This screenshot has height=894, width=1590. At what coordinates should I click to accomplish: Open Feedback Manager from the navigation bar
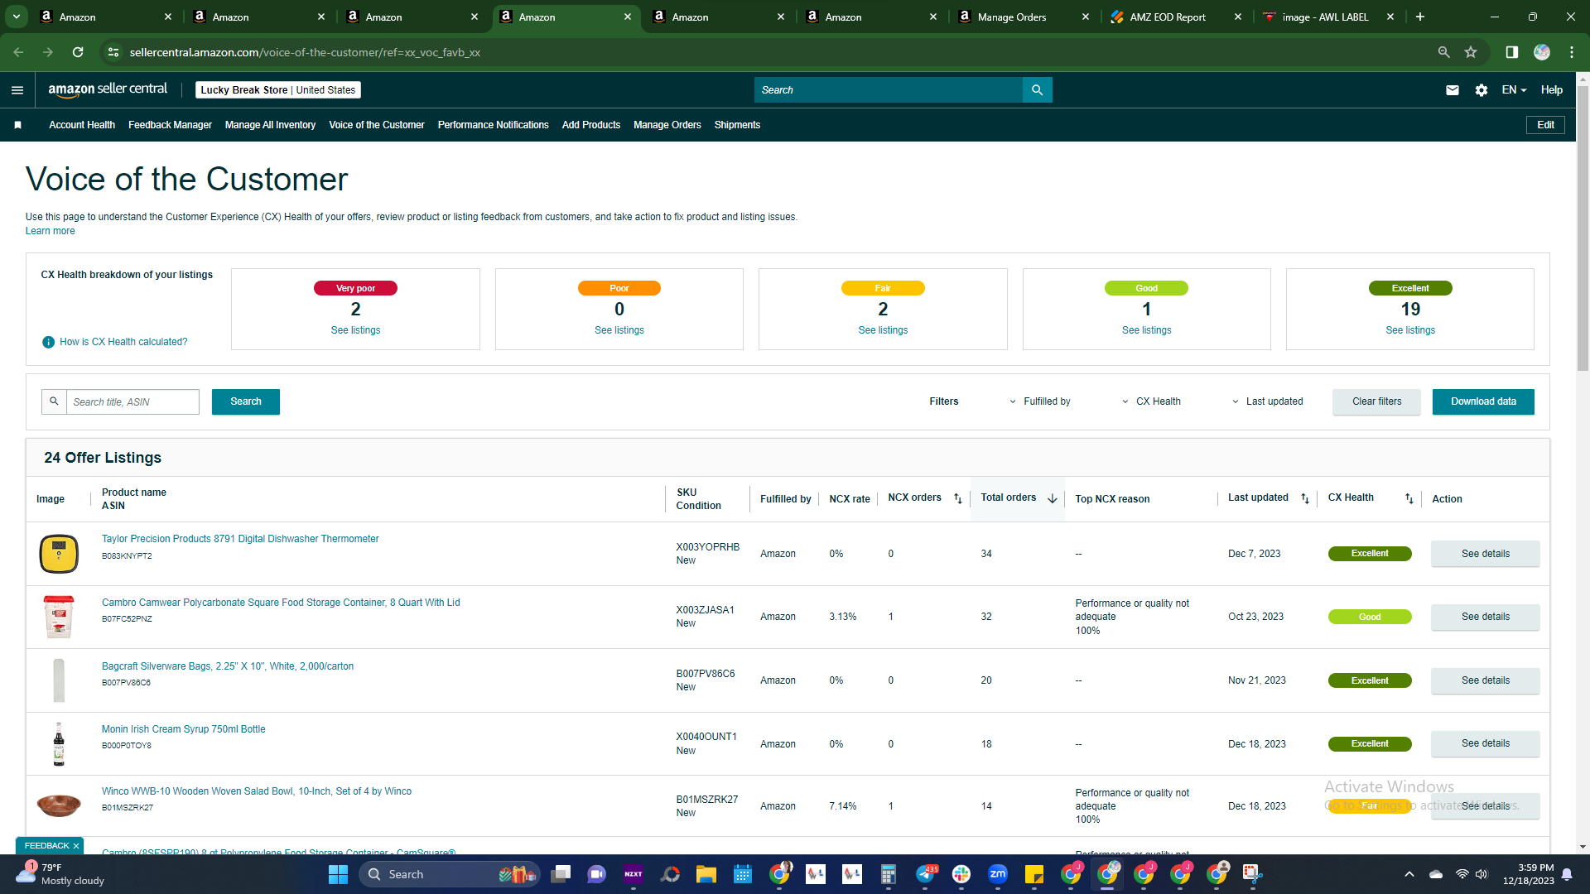click(170, 125)
